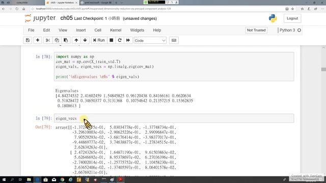Close the ch05 Jupyter Notebook tab
326x183 pixels.
[76, 3]
